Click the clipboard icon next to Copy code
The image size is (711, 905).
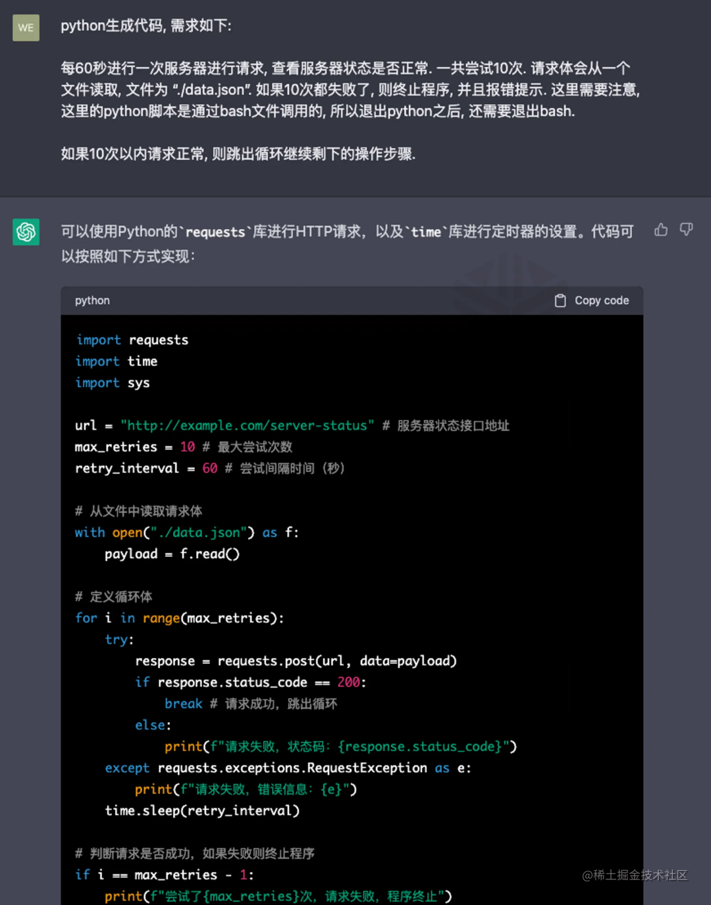(560, 300)
